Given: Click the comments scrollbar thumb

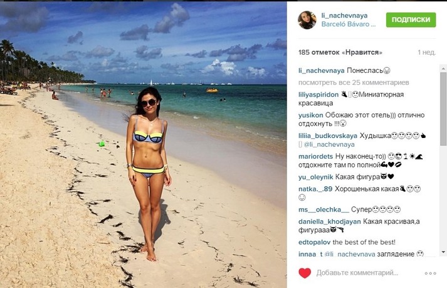Looking at the screenshot, I should 443,109.
